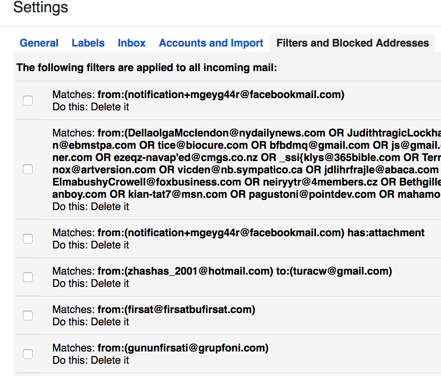The image size is (441, 376).
Task: Check the zhashas_2001@hotmail.com filter checkbox
Action: point(28,277)
